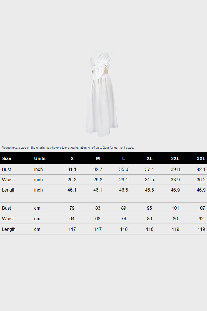Click the waist cm value 74

pos(123,219)
